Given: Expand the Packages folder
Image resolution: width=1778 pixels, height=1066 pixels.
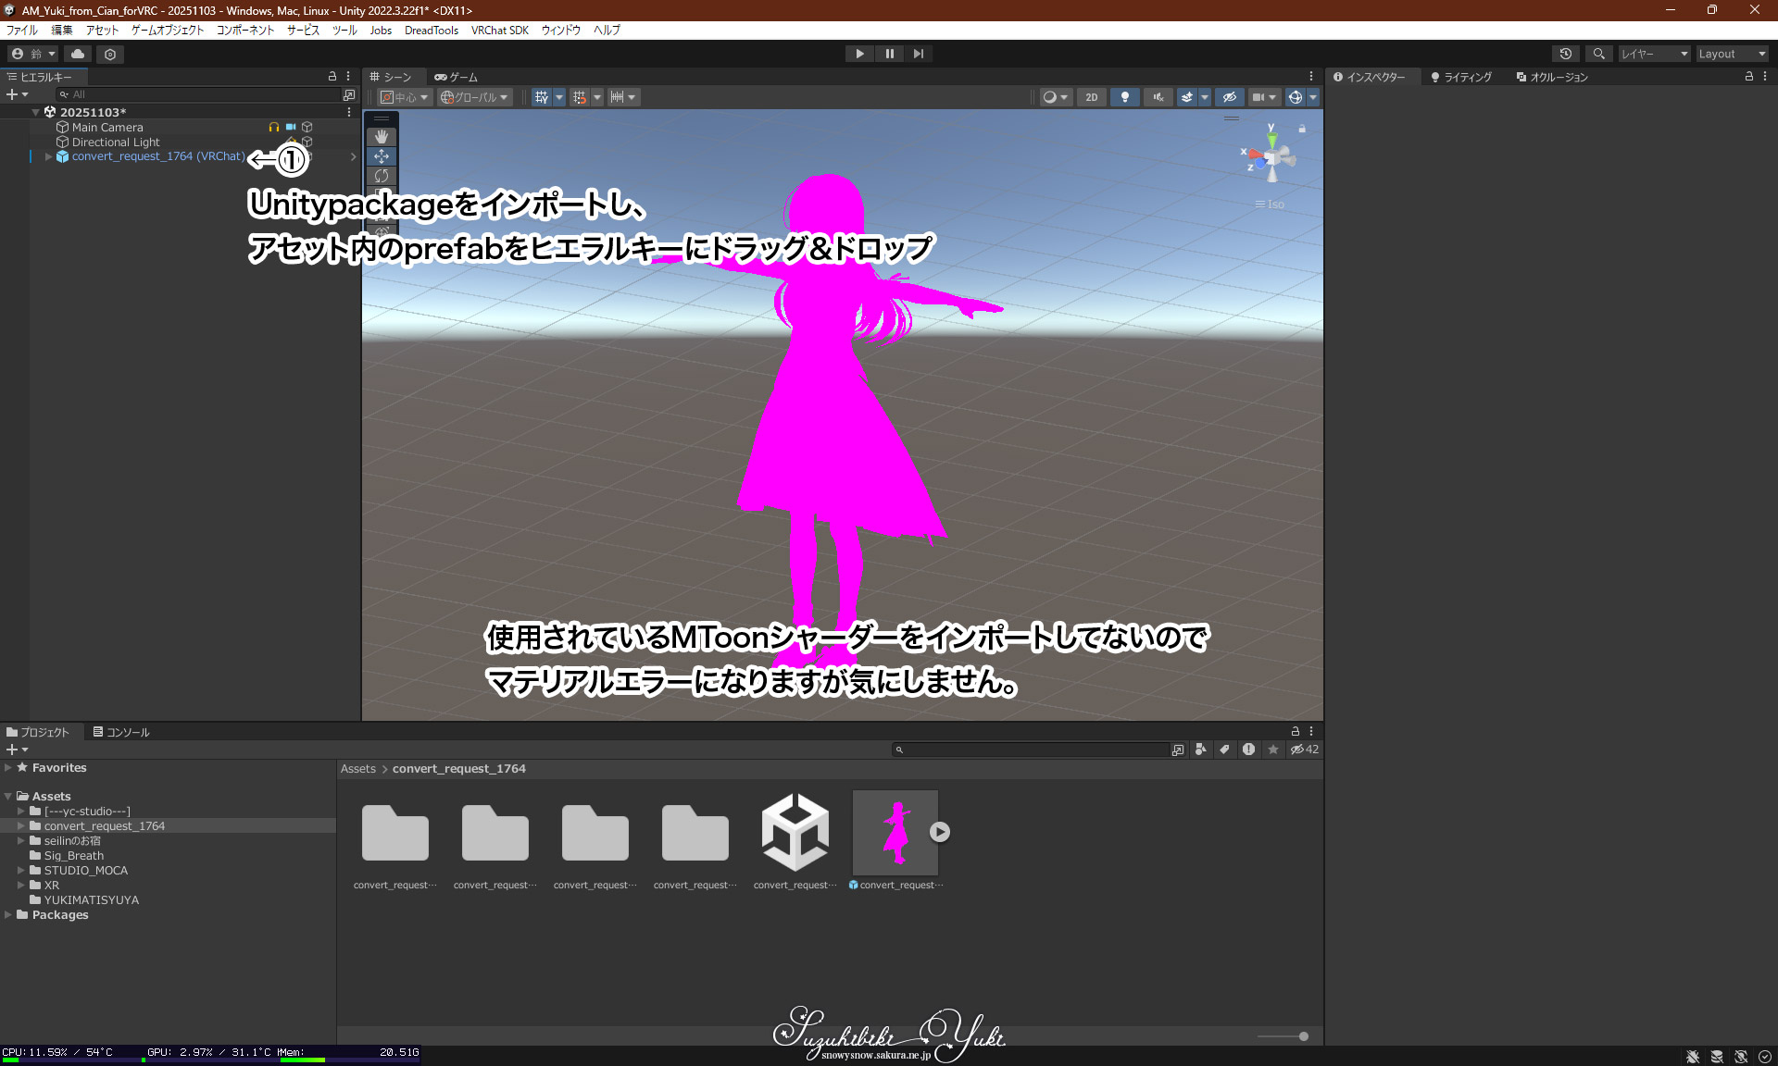Looking at the screenshot, I should tap(8, 914).
